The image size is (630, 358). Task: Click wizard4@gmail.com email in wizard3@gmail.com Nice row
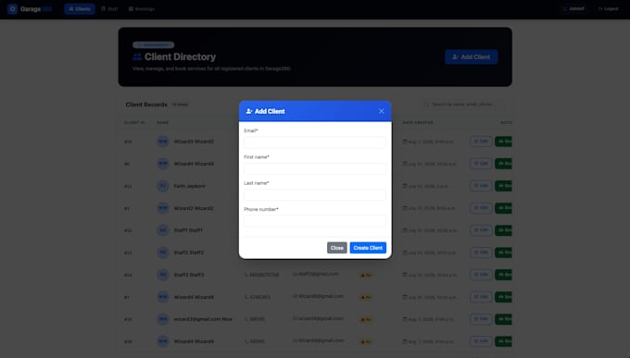click(x=321, y=318)
